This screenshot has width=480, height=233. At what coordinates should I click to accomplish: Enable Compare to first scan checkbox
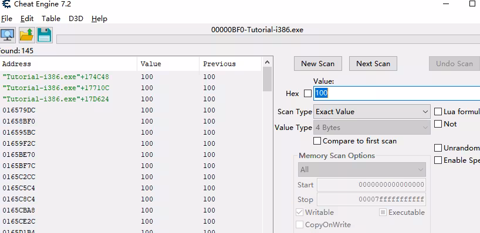(x=317, y=141)
